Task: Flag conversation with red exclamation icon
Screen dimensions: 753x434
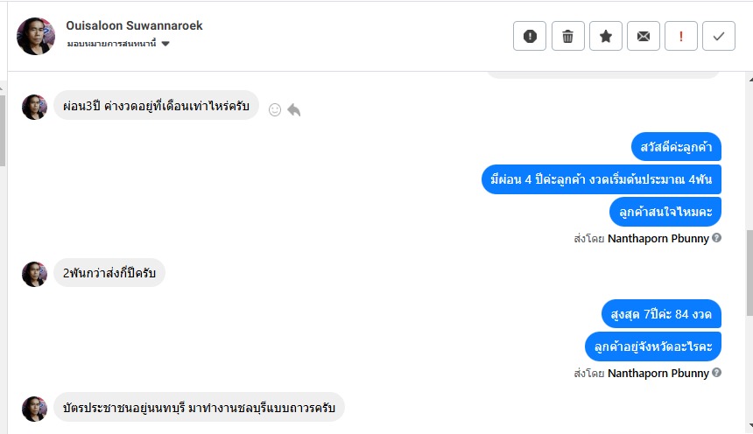Action: [x=681, y=36]
